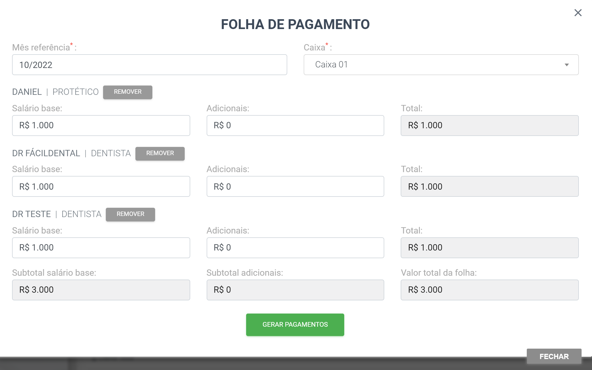Select the Caixa 01 combo box

coord(441,65)
